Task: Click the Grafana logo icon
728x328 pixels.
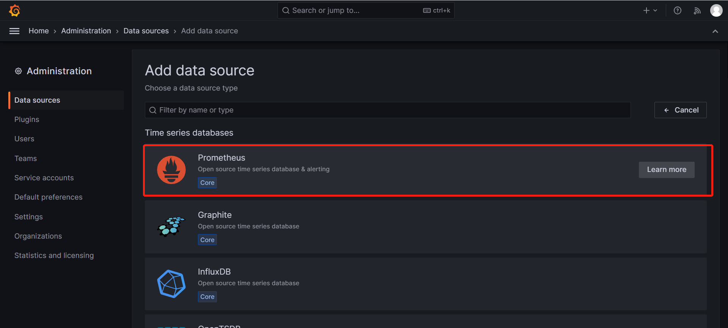Action: pos(14,11)
